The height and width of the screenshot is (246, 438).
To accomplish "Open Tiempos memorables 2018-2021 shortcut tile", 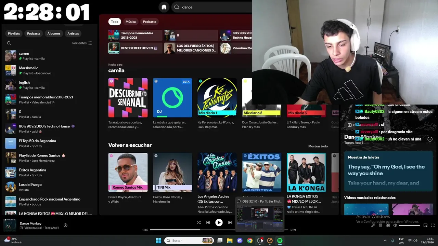I will pos(135,35).
